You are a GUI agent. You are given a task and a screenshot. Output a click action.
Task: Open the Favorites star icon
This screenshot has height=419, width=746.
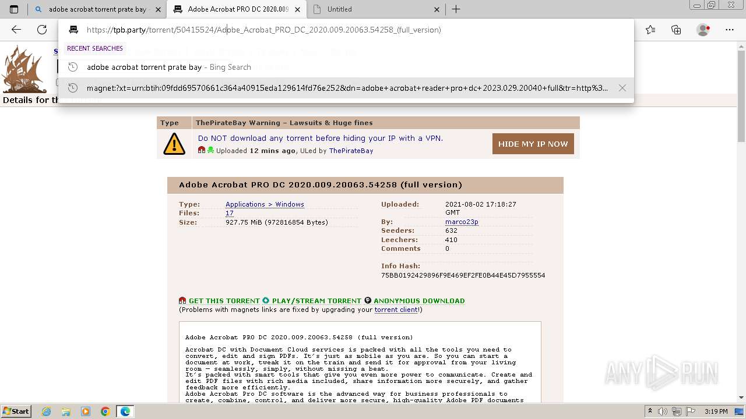click(x=650, y=30)
